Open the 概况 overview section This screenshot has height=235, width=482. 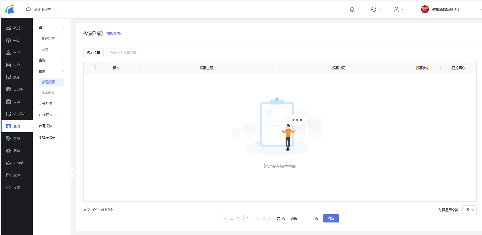[16, 28]
